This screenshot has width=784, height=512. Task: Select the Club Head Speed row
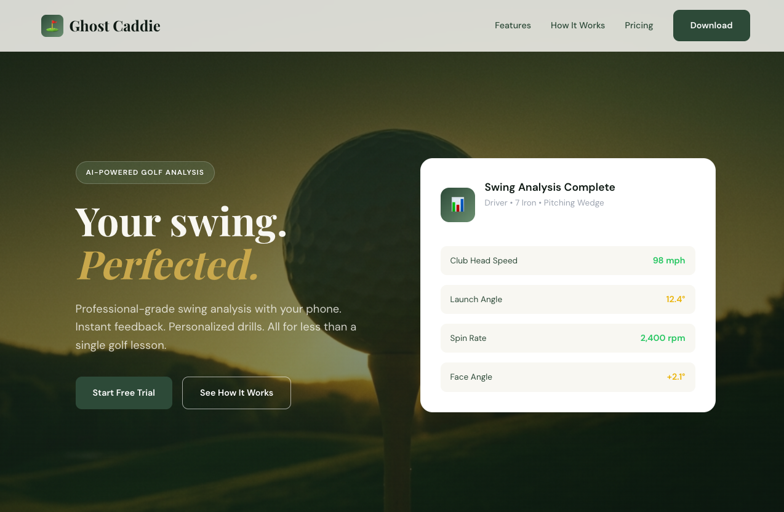[x=568, y=260]
